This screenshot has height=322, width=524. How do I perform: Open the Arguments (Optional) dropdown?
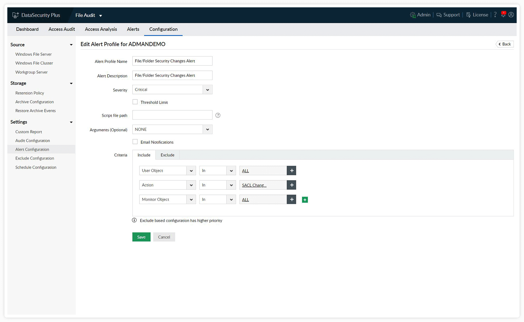coord(172,129)
